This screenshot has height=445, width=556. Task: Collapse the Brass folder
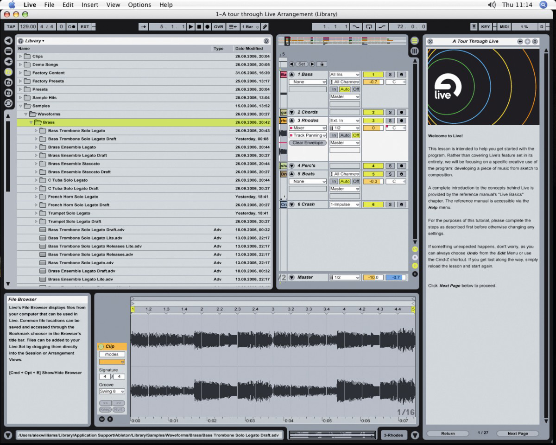pyautogui.click(x=31, y=122)
